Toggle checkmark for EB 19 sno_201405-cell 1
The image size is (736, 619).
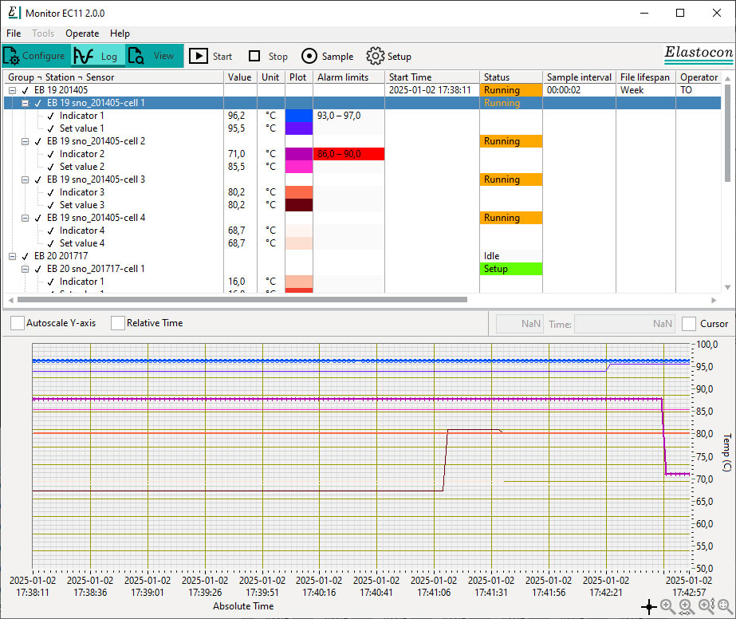tap(38, 103)
